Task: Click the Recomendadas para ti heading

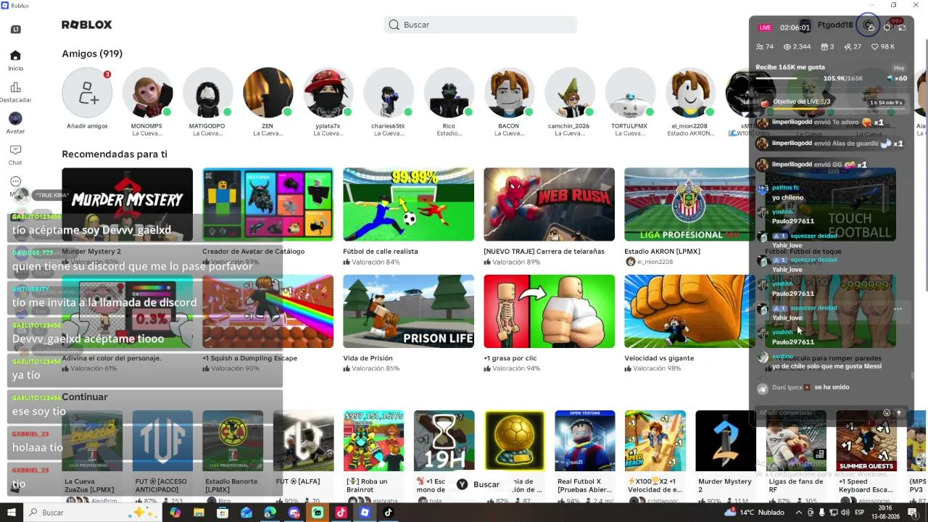Action: 115,154
